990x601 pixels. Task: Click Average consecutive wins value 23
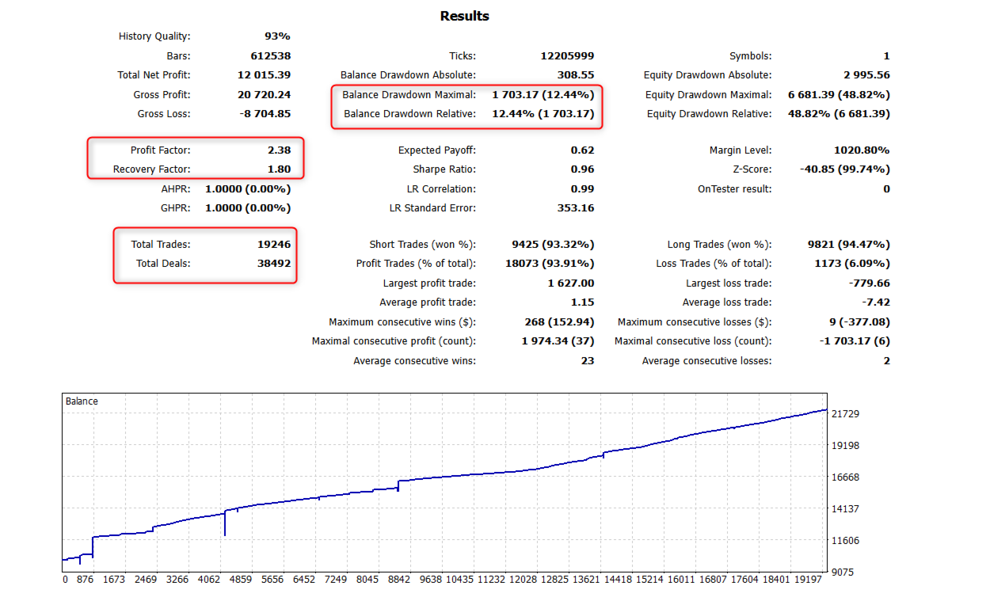tap(588, 361)
